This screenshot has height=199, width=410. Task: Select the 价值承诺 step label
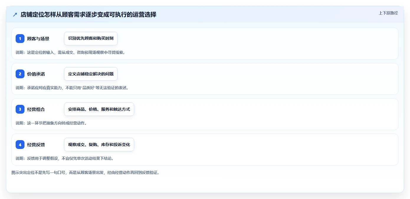click(x=36, y=74)
